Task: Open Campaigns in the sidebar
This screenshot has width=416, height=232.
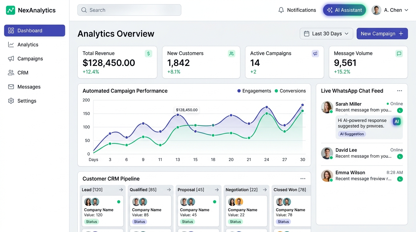Action: click(x=34, y=59)
